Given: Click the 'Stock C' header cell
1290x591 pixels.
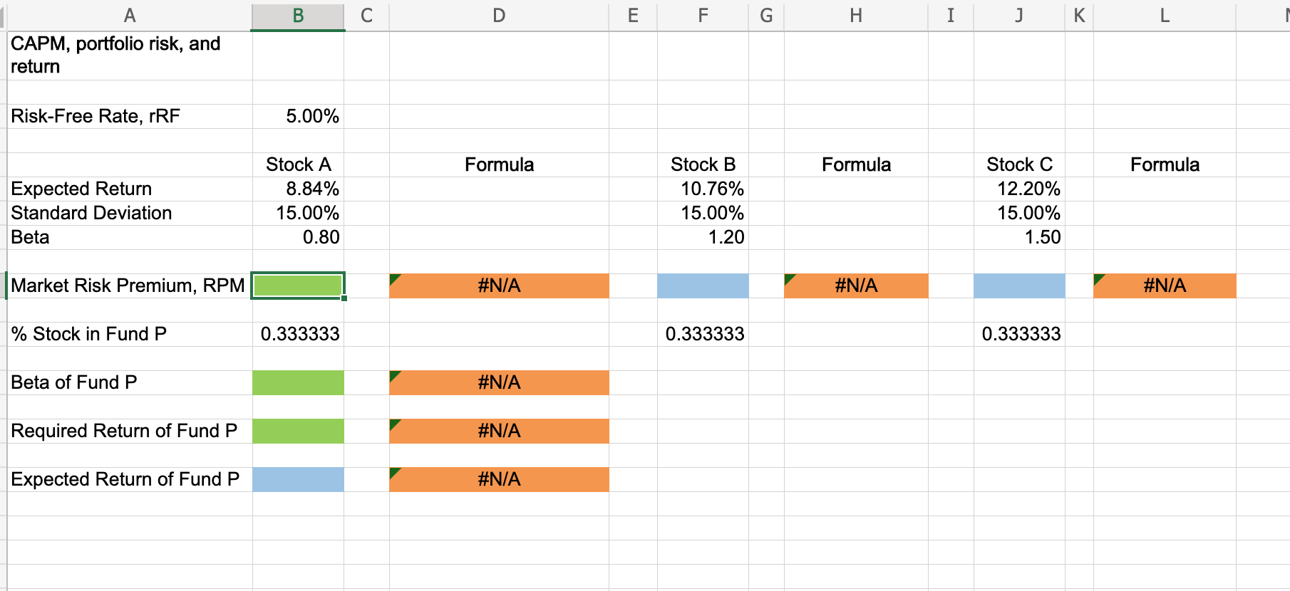Looking at the screenshot, I should (x=1019, y=164).
